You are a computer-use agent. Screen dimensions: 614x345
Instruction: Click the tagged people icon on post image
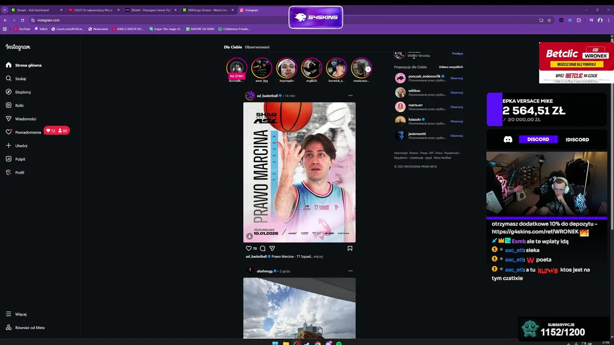pyautogui.click(x=249, y=236)
